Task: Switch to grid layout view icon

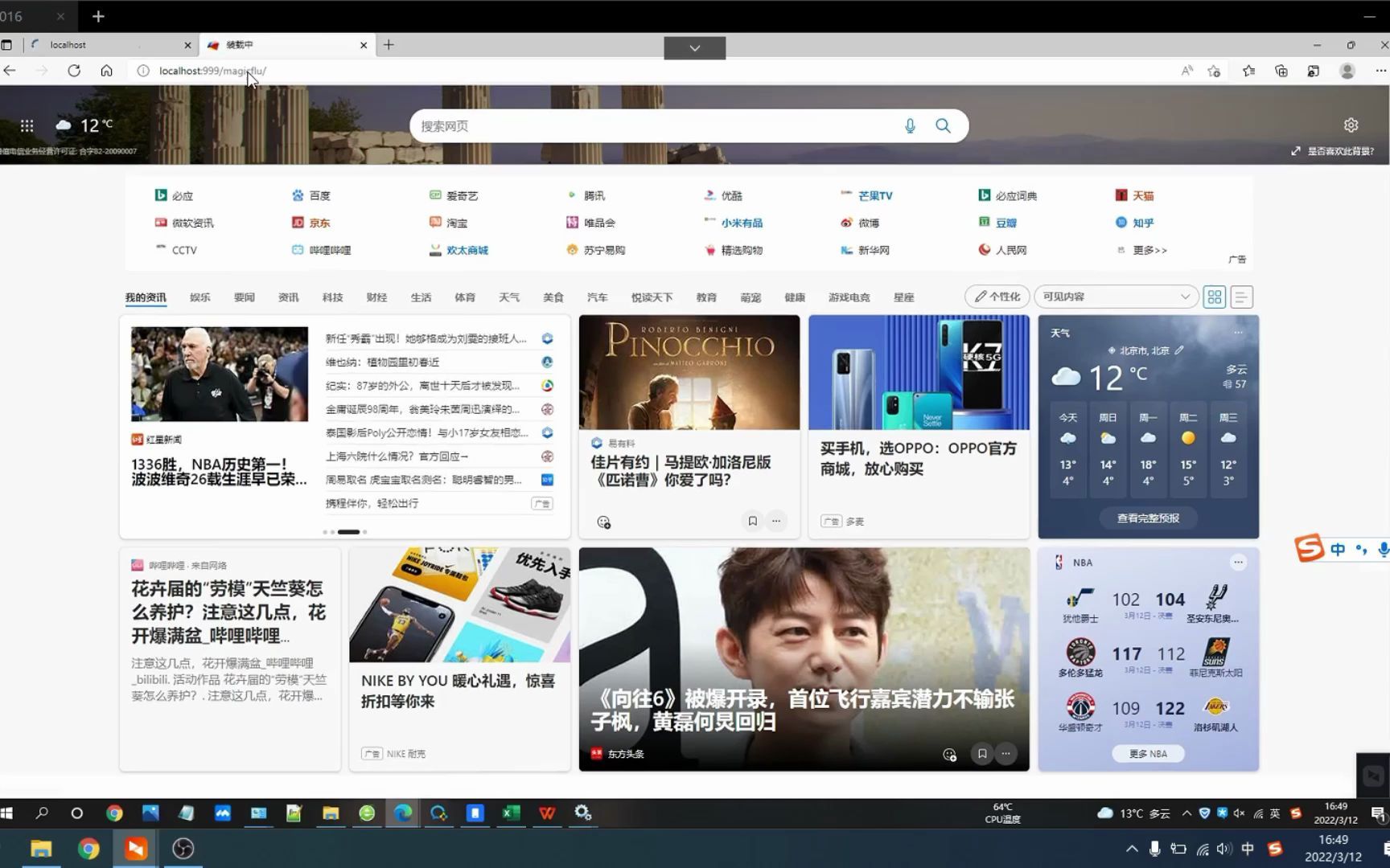Action: point(1215,297)
